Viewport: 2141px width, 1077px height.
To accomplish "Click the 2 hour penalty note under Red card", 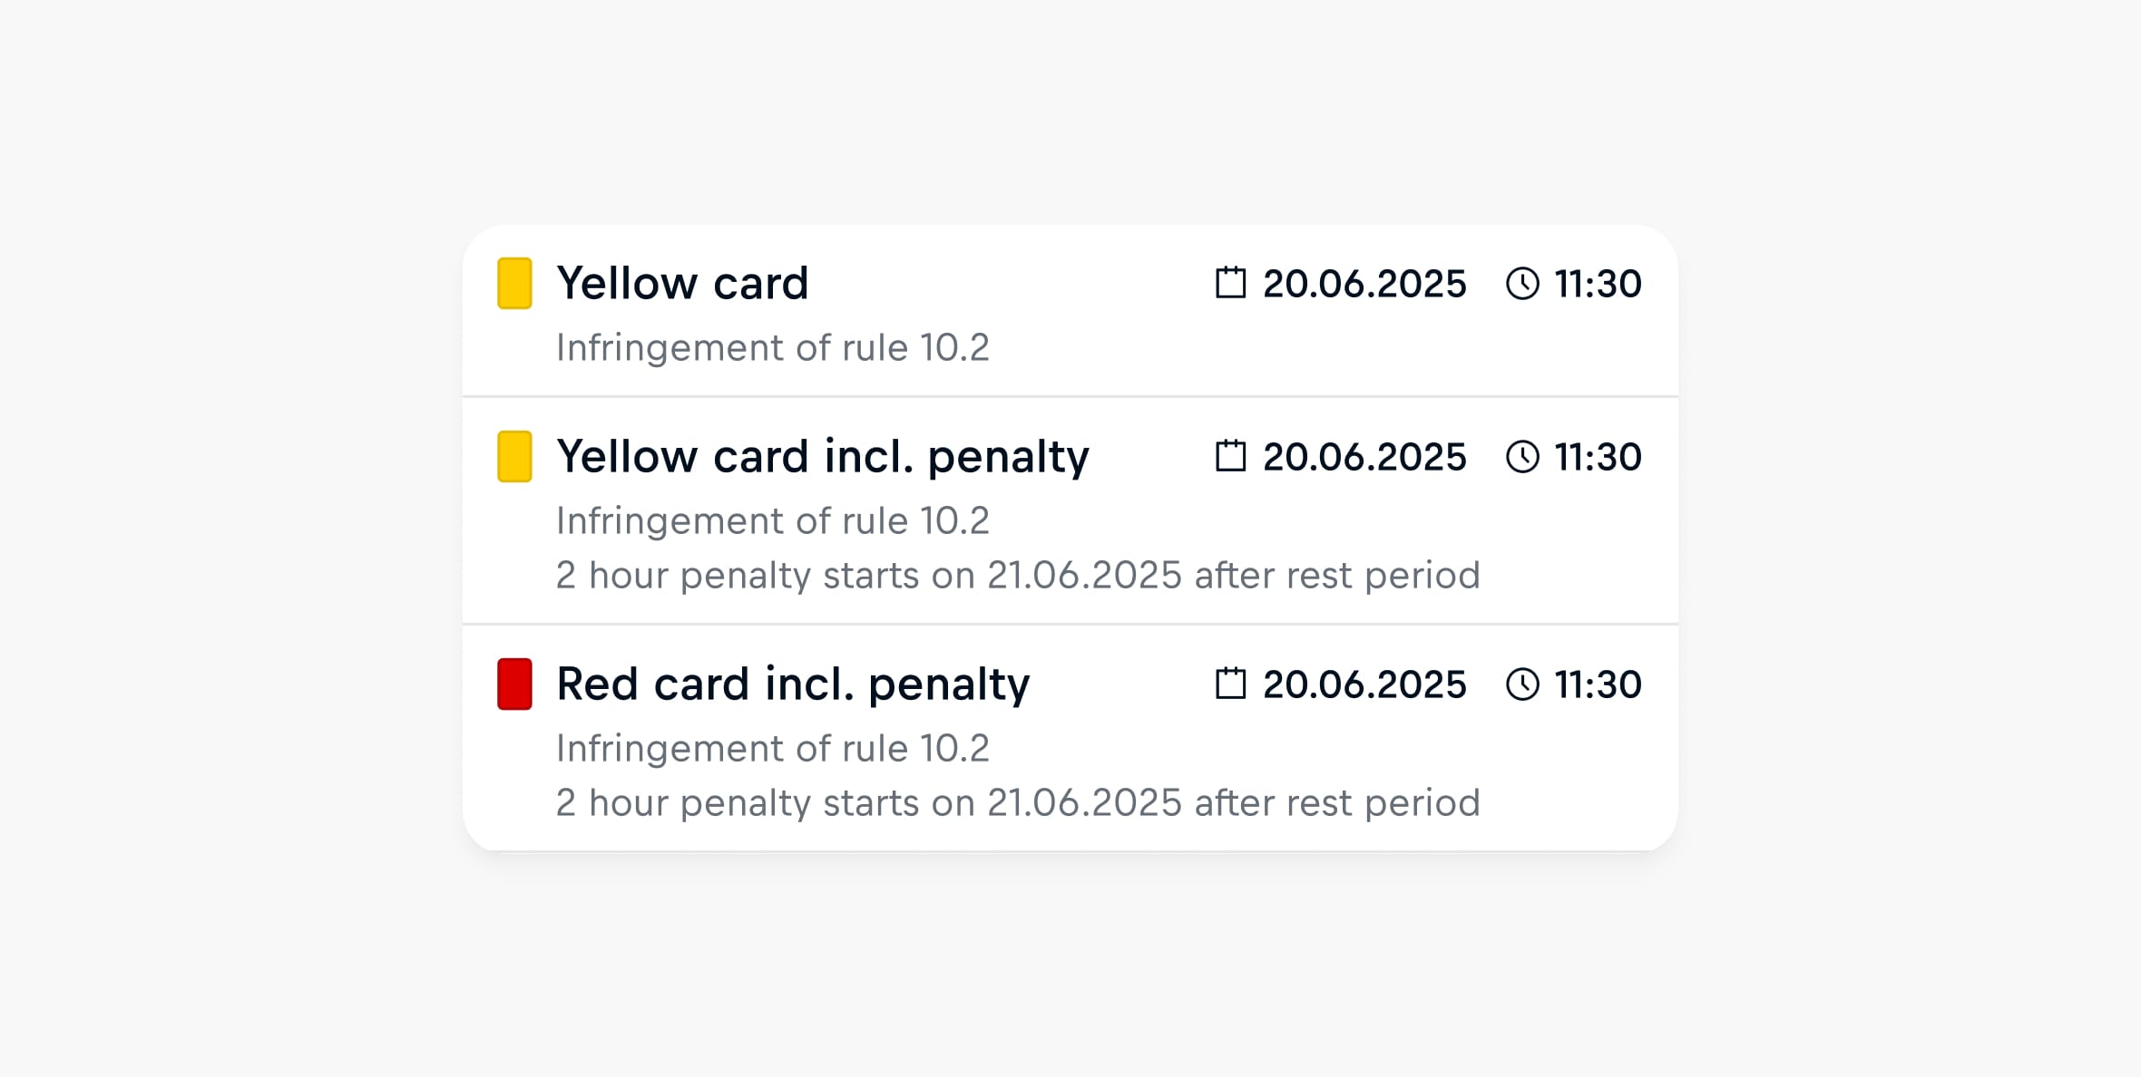I will 1017,803.
